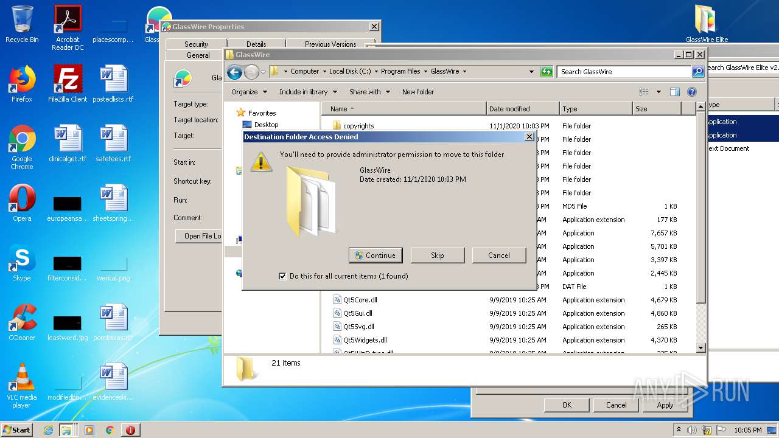Image resolution: width=779 pixels, height=438 pixels.
Task: Select Desktop under Favorites in navigation pane
Action: 266,125
